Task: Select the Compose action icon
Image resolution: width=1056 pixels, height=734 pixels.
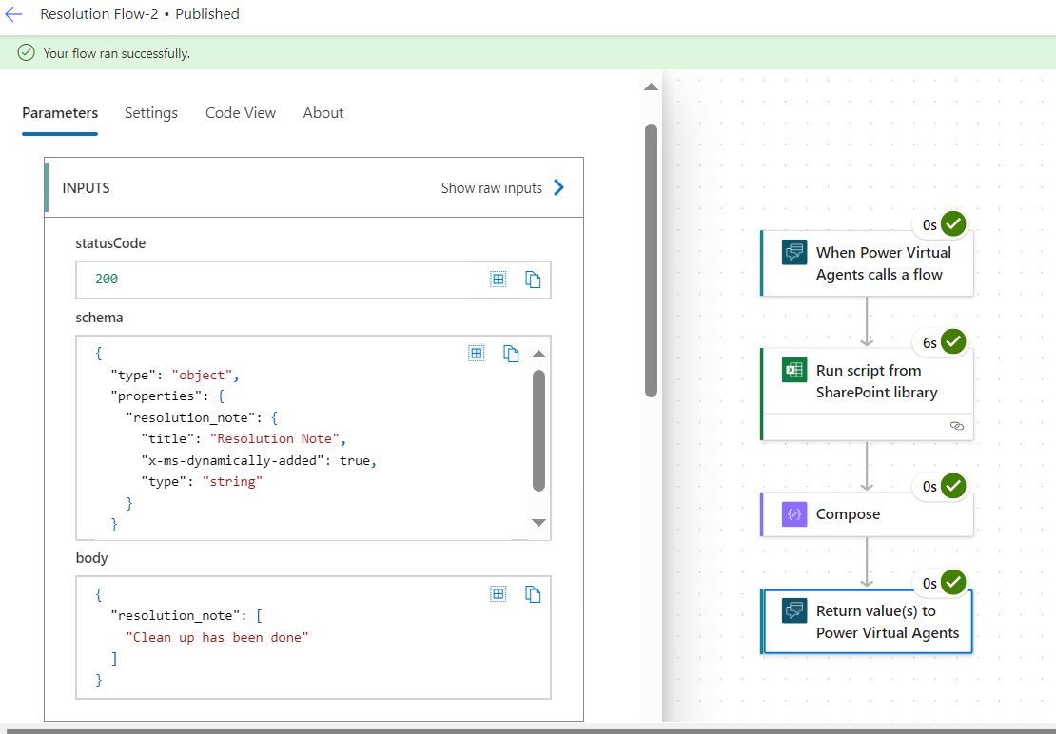Action: [793, 513]
